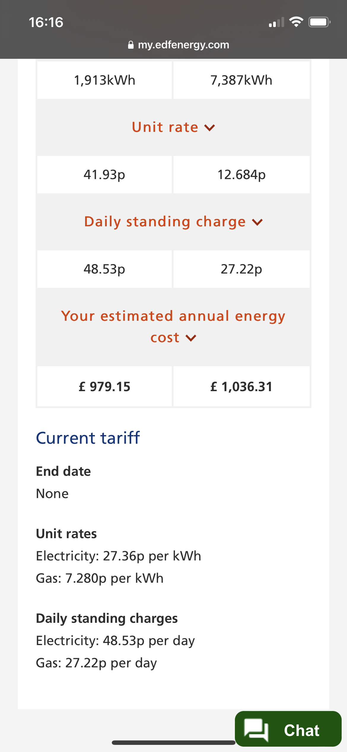This screenshot has height=752, width=347.
Task: Tap the 41.93p electricity unit rate cell
Action: click(104, 175)
